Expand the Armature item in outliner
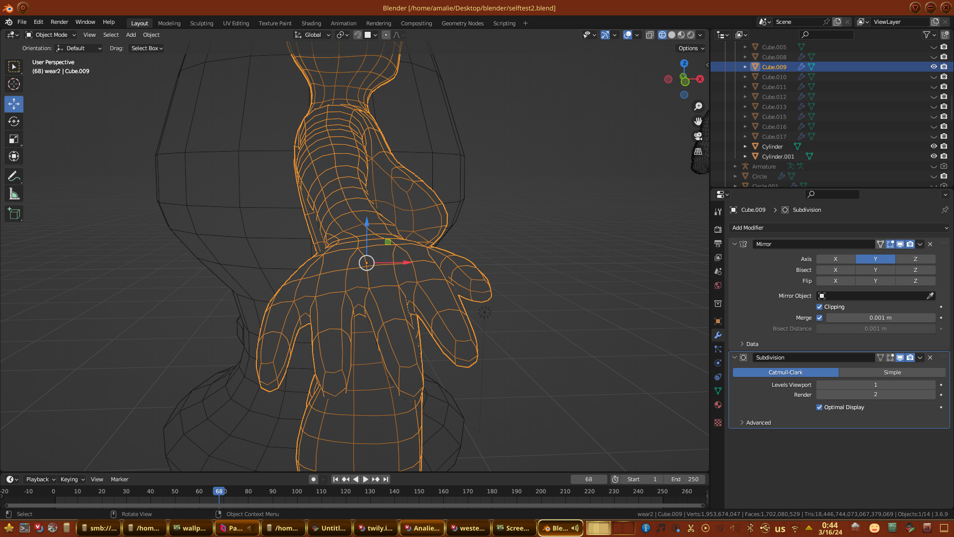Viewport: 954px width, 537px height. 735,167
